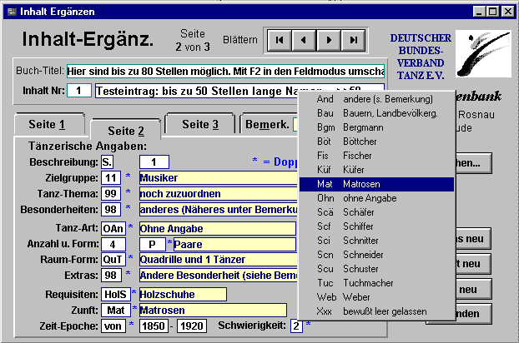Click the Testeintrag name field
The width and height of the screenshot is (519, 343).
pos(197,91)
